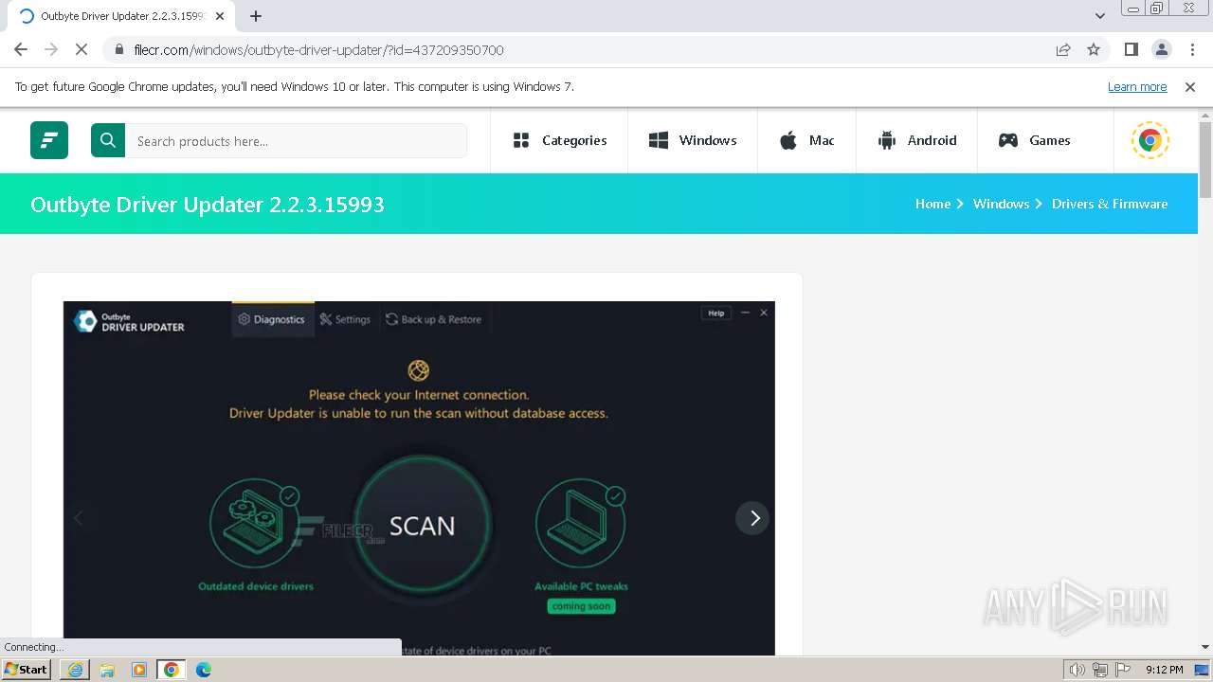Open File Explorer from taskbar

(107, 670)
